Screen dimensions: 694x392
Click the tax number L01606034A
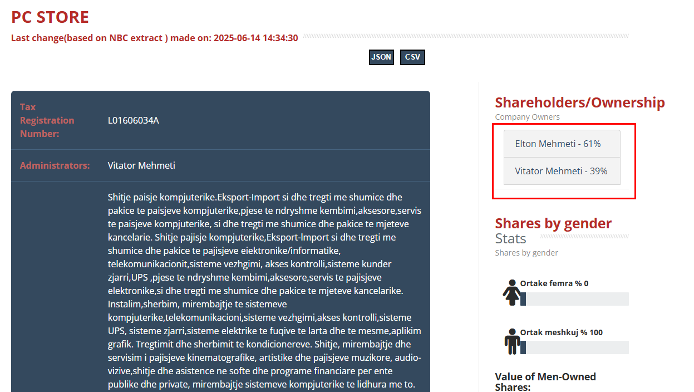pyautogui.click(x=134, y=120)
